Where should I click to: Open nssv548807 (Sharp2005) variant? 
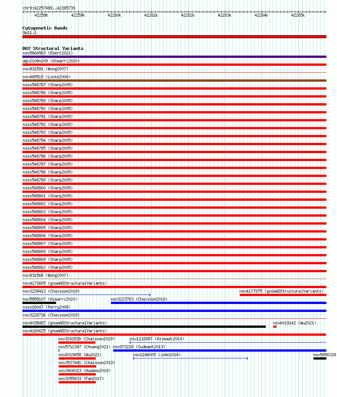48,243
